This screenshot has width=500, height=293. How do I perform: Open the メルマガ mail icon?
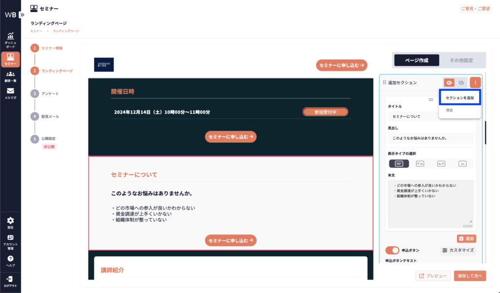pos(10,93)
